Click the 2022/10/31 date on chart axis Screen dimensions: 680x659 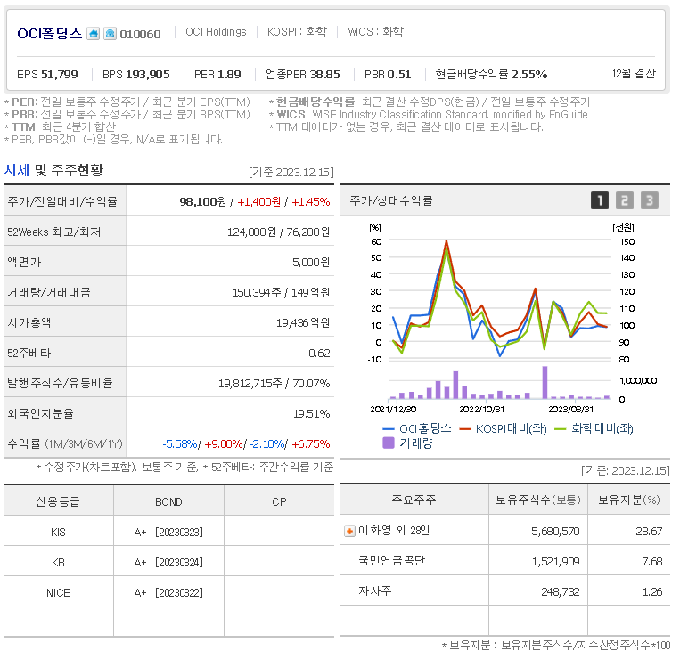tap(482, 409)
